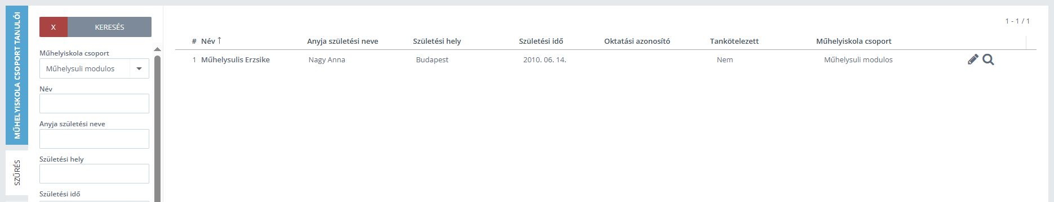
Task: Toggle the Név ascending sort arrow
Action: (x=220, y=40)
